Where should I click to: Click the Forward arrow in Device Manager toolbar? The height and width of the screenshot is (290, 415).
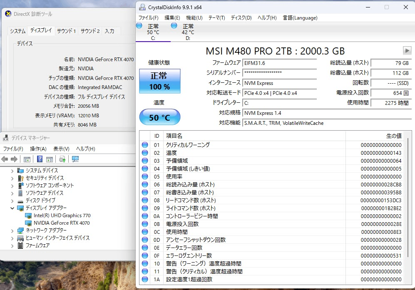pos(14,159)
